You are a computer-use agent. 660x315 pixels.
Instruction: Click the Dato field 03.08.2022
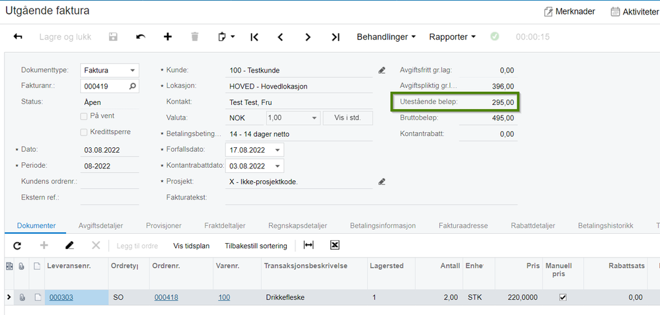coord(110,150)
